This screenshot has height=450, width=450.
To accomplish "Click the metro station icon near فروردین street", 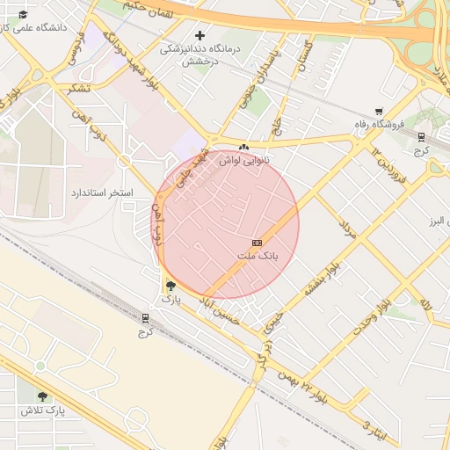I will click(x=422, y=137).
